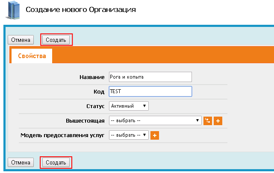Switch to the Свойства tab

32,56
